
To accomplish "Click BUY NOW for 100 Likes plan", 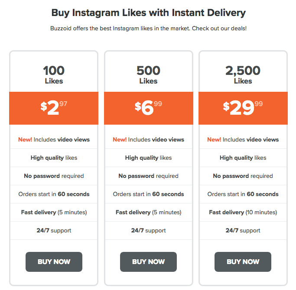I will (54, 262).
